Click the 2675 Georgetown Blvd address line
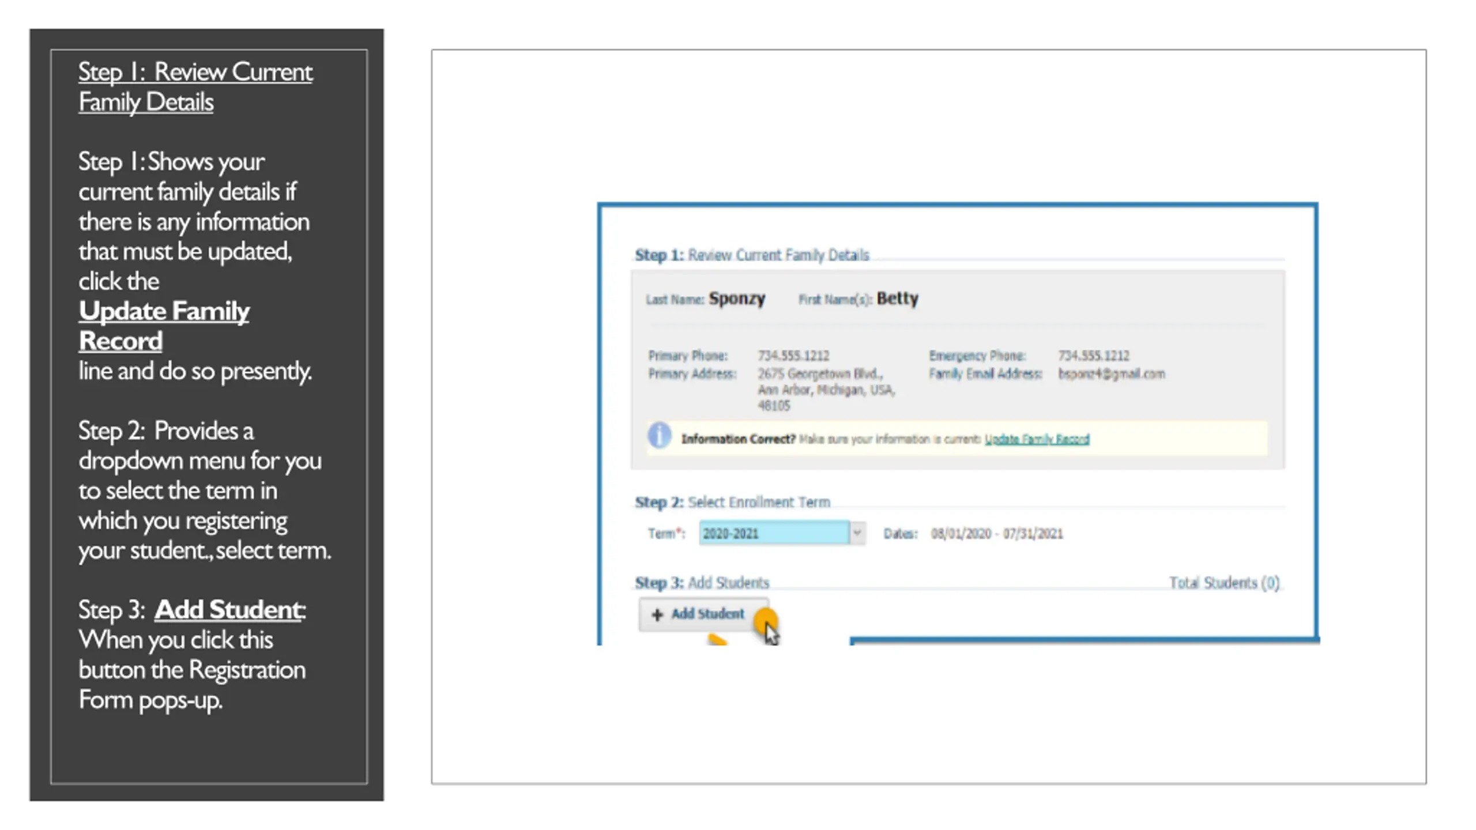The height and width of the screenshot is (830, 1476). click(x=820, y=373)
